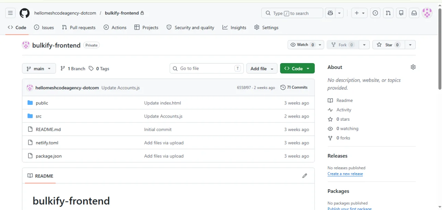Open the repository Settings tab
Viewport: 442px width, 210px height.
(266, 28)
